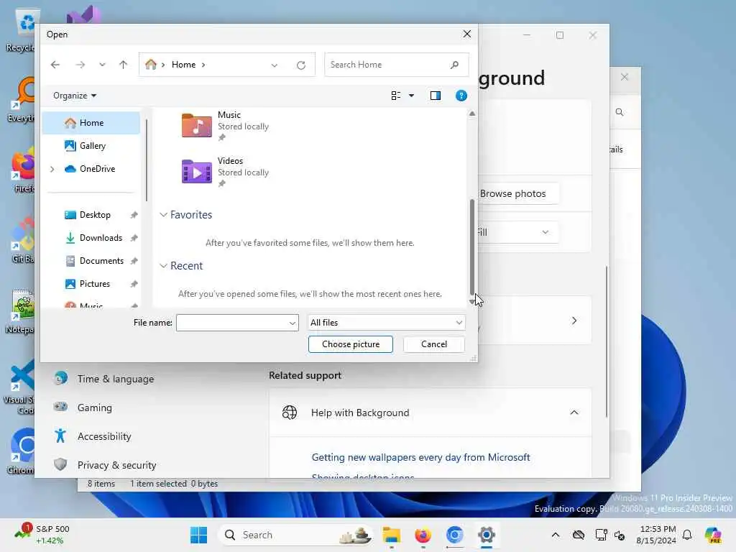Select Home in navigation pane
The height and width of the screenshot is (552, 736).
[x=91, y=123]
